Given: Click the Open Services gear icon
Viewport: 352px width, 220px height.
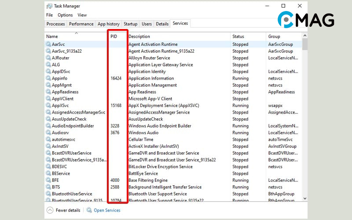Looking at the screenshot, I should 89,210.
